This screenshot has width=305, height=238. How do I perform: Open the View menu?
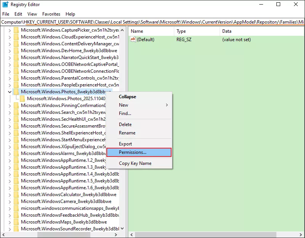click(32, 14)
